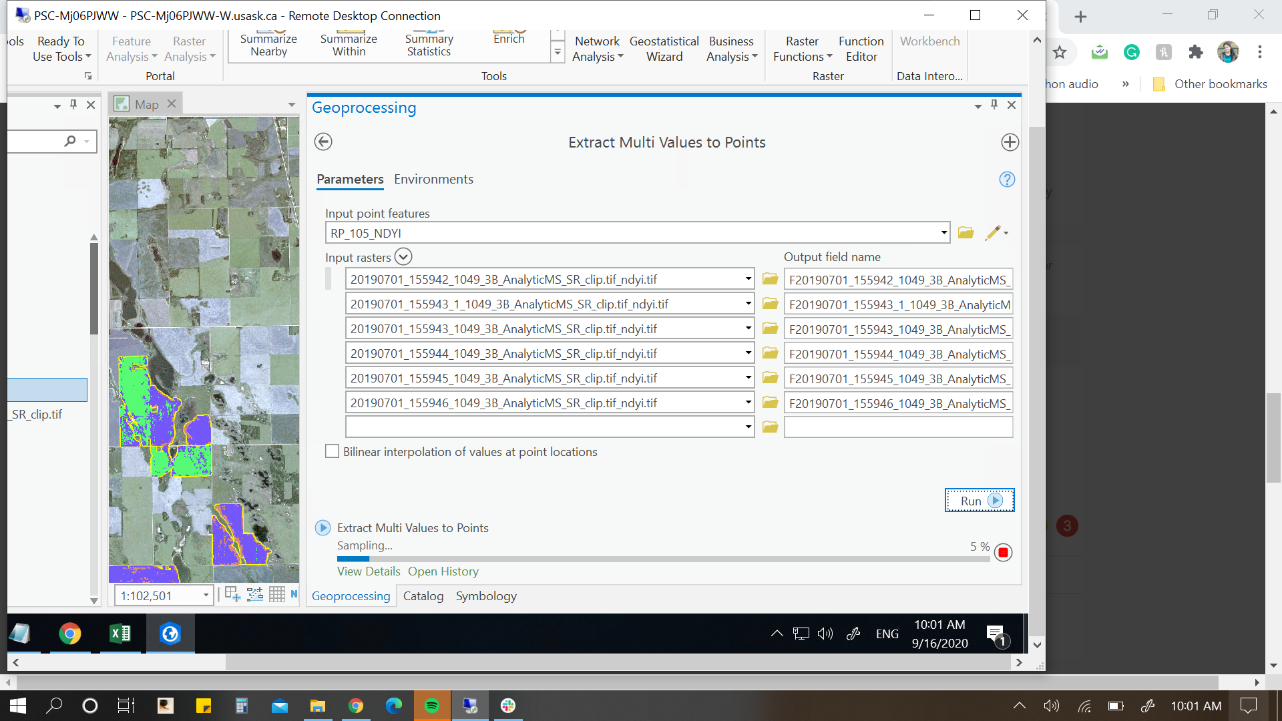
Task: Click the Sampling progress bar
Action: (662, 559)
